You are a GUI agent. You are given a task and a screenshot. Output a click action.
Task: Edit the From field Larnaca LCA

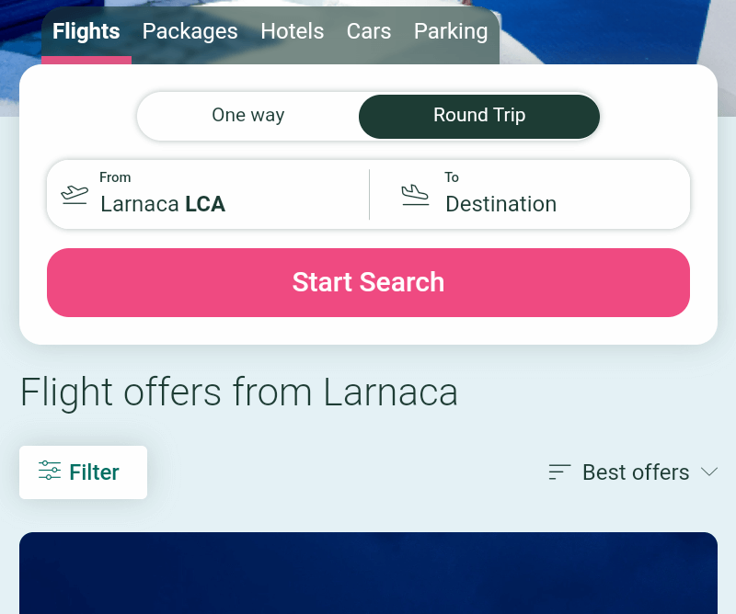209,195
